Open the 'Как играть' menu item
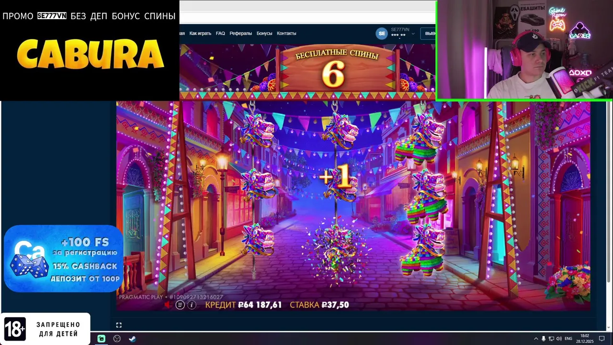Screen dimensions: 613x345 pyautogui.click(x=200, y=34)
